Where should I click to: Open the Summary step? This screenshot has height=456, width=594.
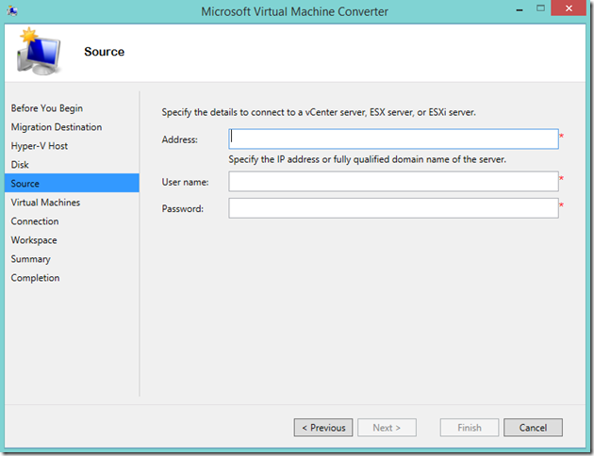point(30,259)
